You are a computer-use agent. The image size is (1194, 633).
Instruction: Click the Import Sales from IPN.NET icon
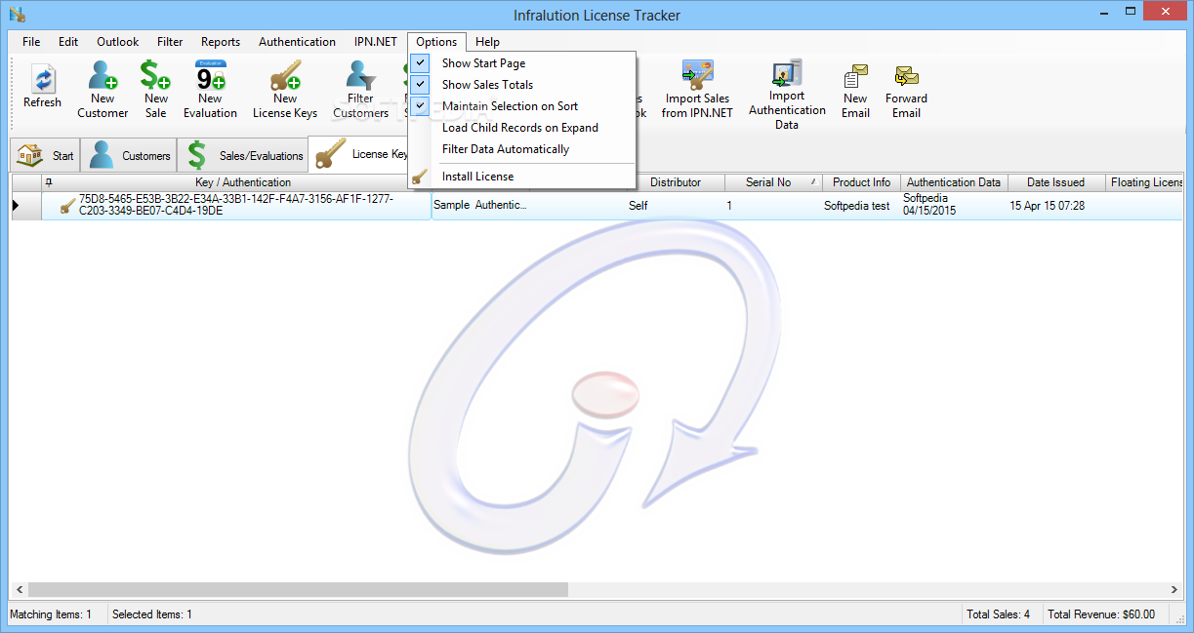click(697, 75)
